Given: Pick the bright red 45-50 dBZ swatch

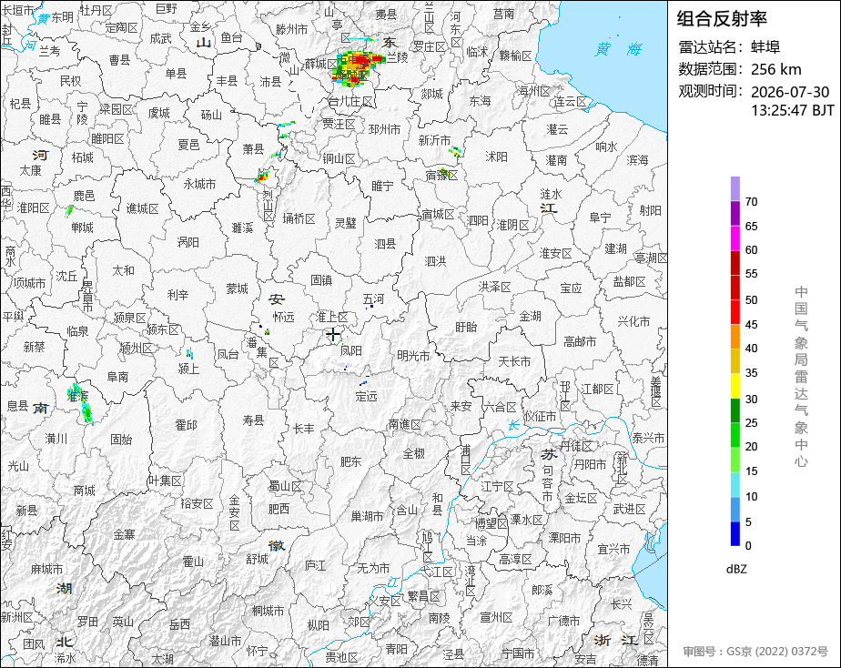Looking at the screenshot, I should coord(735,312).
